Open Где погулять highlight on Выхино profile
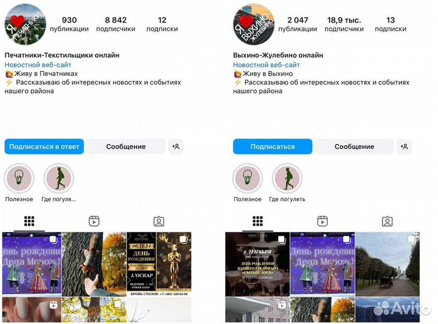Viewport: 438px width, 324px height. (x=287, y=178)
